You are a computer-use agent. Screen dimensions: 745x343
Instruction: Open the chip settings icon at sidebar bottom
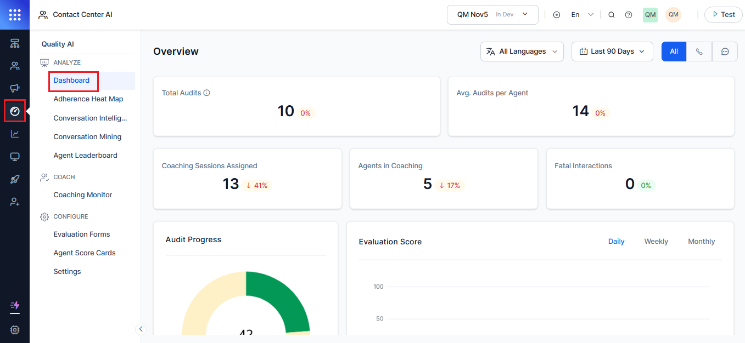[15, 330]
